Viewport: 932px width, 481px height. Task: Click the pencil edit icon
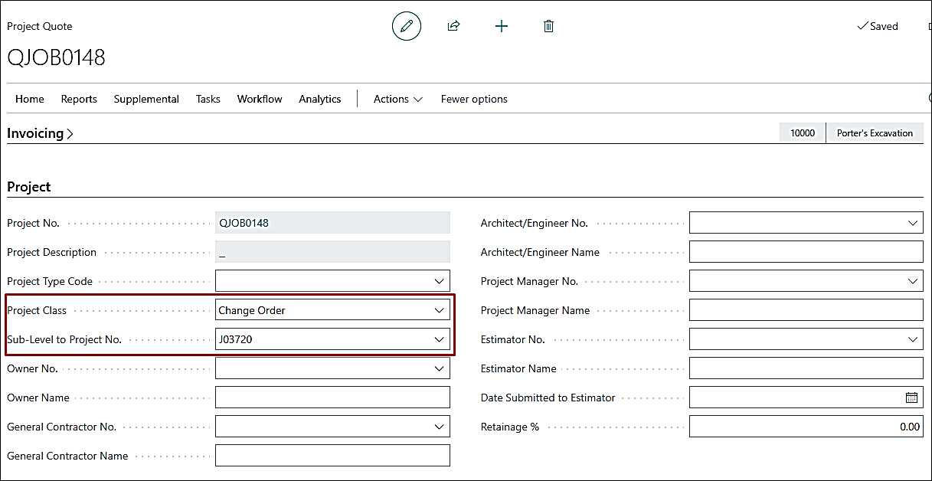click(x=406, y=26)
